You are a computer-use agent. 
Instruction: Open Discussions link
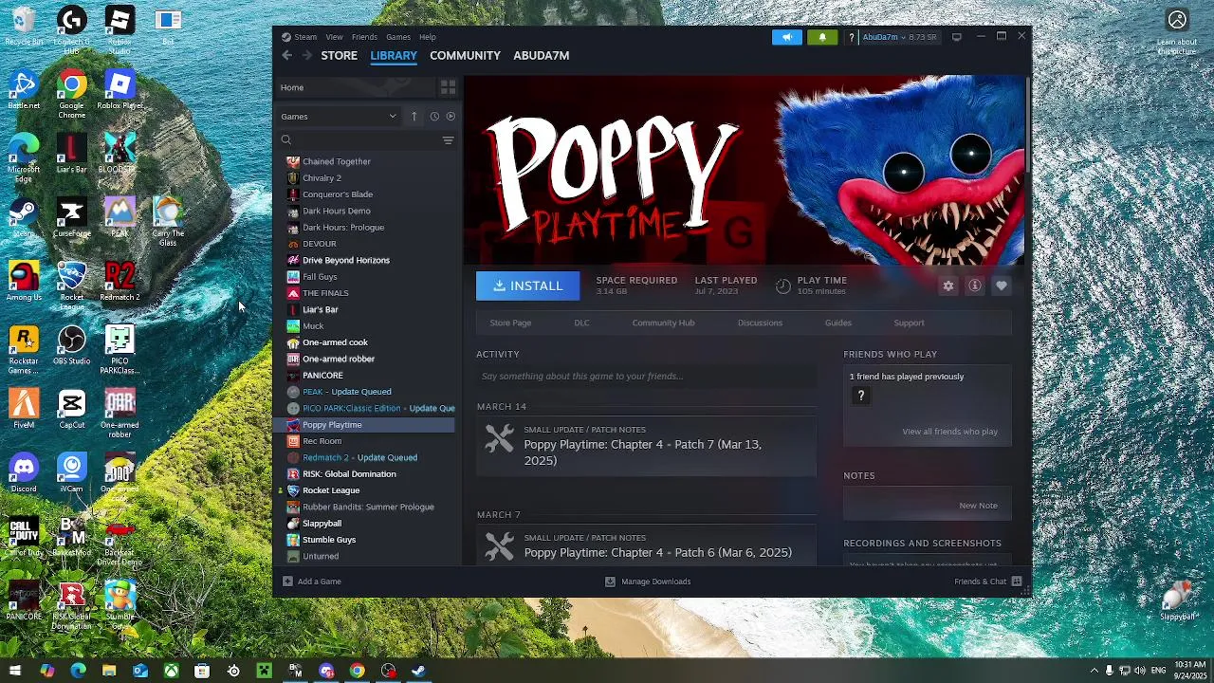(760, 323)
